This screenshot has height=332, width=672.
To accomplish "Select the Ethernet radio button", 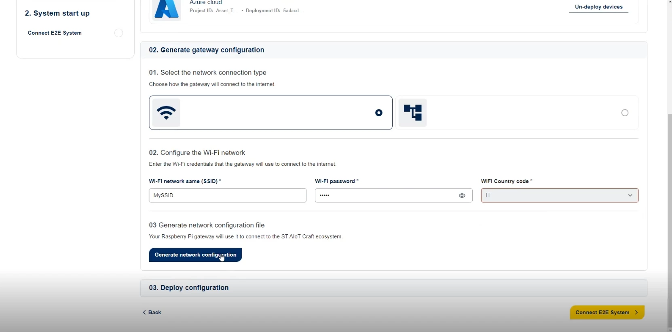I will pyautogui.click(x=625, y=113).
